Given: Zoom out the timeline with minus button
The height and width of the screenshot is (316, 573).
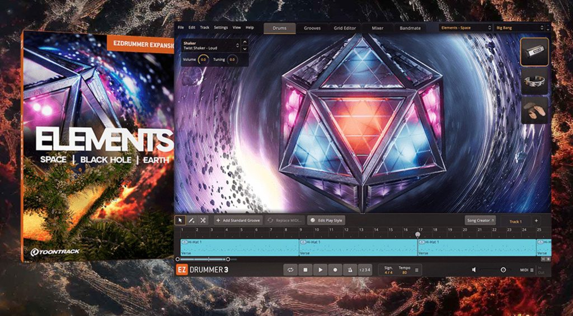Looking at the screenshot, I should [x=543, y=259].
